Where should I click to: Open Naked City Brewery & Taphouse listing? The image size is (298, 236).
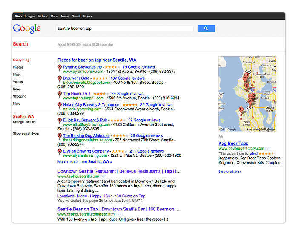(x=91, y=105)
